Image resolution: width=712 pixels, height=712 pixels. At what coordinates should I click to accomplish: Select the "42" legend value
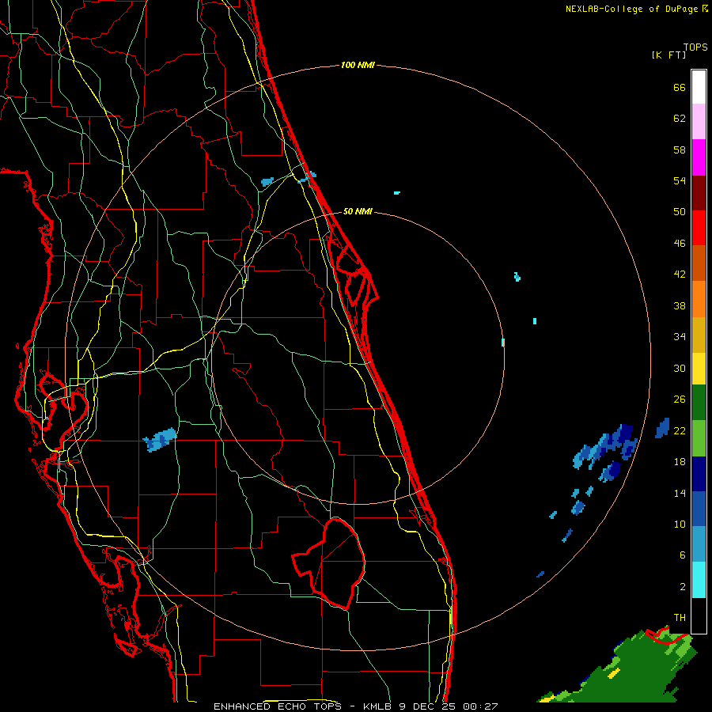[680, 275]
